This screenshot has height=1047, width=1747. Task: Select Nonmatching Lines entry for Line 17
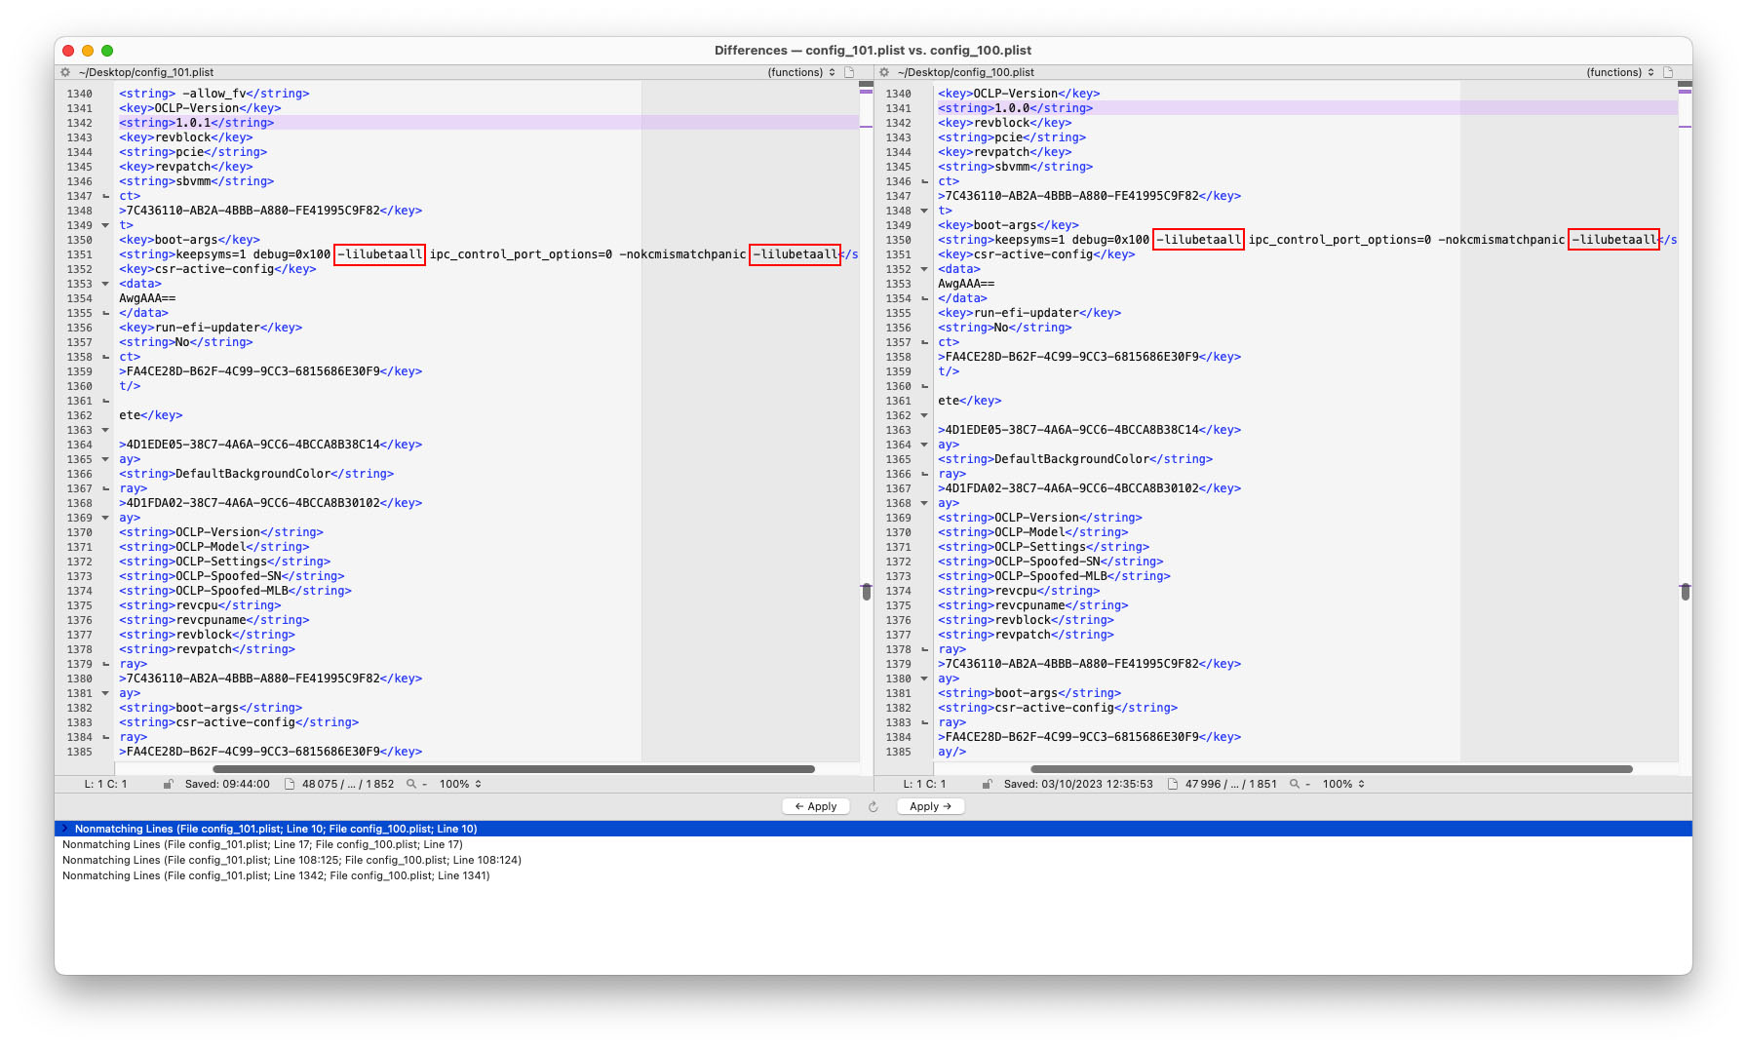click(x=873, y=844)
